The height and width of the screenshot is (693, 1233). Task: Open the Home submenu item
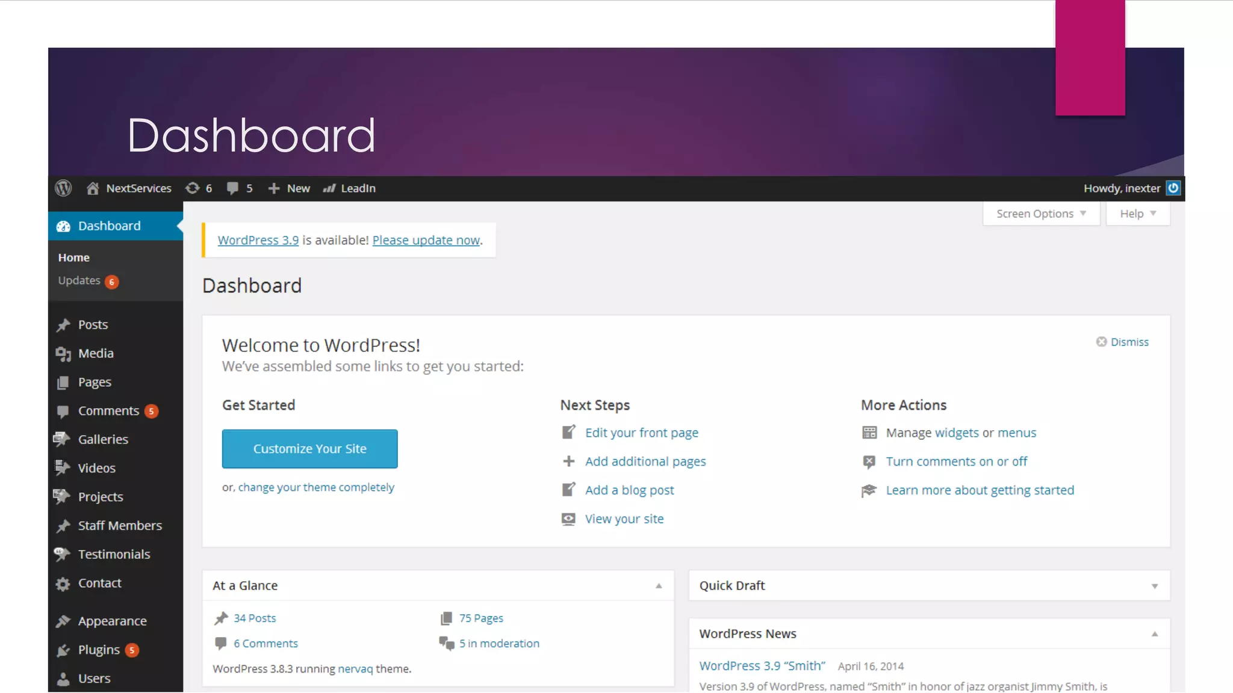[x=74, y=257]
